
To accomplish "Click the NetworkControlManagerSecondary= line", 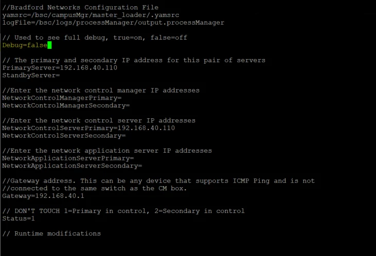I will point(66,105).
